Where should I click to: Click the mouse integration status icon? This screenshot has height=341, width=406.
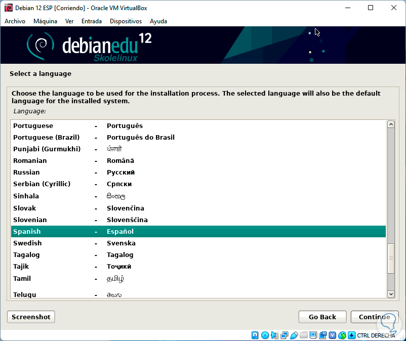342,335
